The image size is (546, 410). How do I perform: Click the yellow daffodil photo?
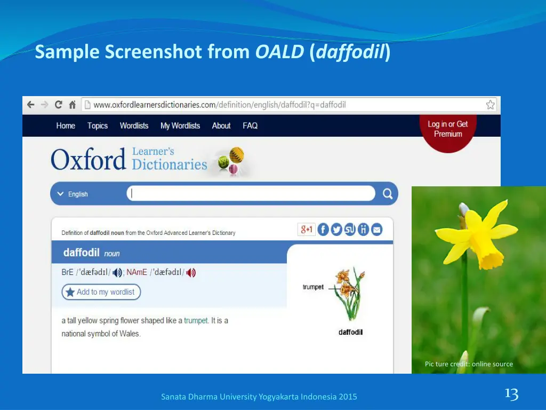click(x=479, y=280)
